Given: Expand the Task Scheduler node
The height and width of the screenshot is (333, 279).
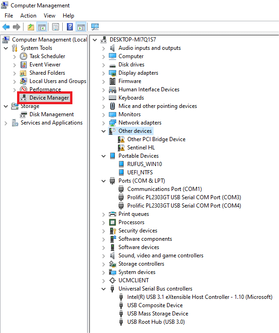Looking at the screenshot, I should [14, 57].
